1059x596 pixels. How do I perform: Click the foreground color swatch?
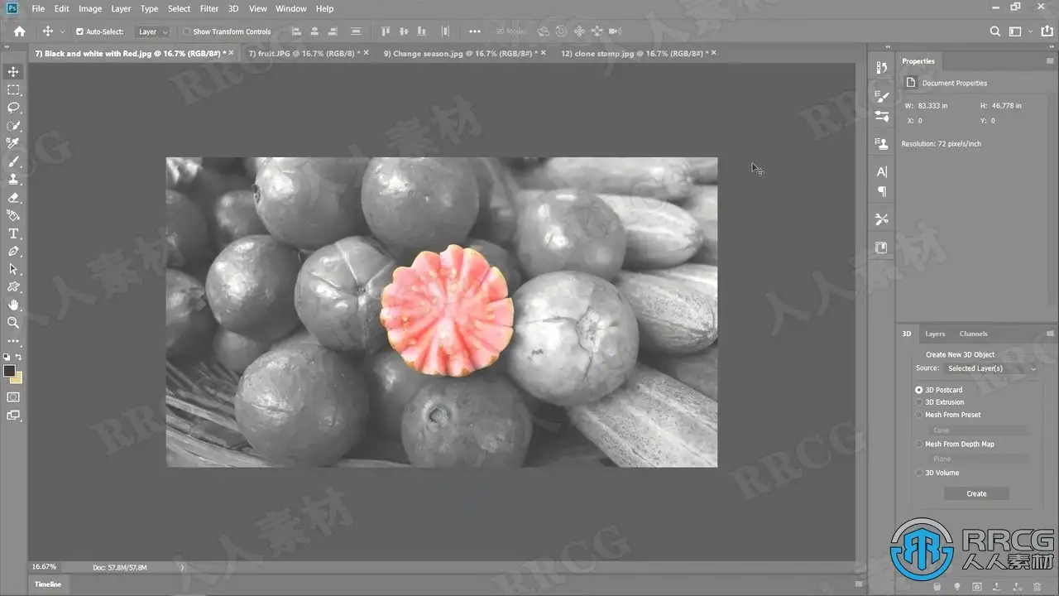[9, 371]
